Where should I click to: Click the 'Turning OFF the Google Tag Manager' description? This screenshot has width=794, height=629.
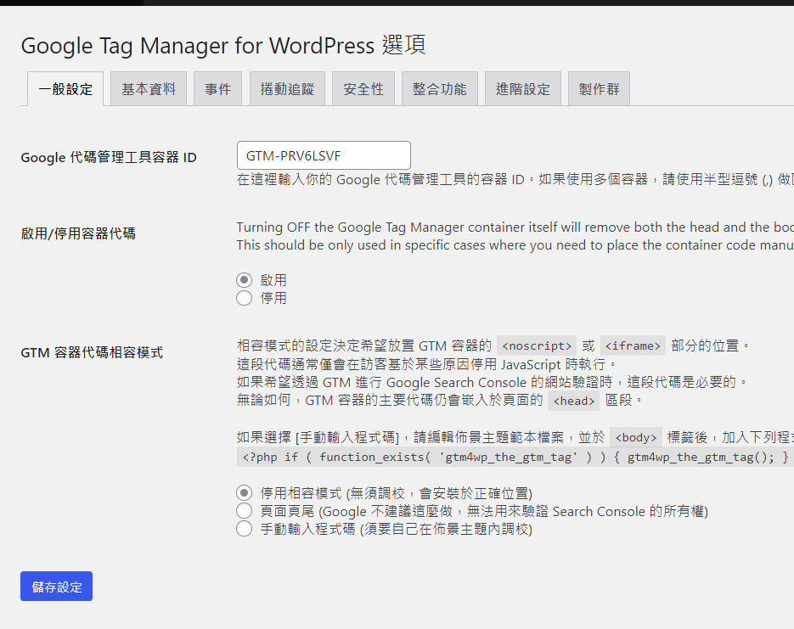pos(515,236)
